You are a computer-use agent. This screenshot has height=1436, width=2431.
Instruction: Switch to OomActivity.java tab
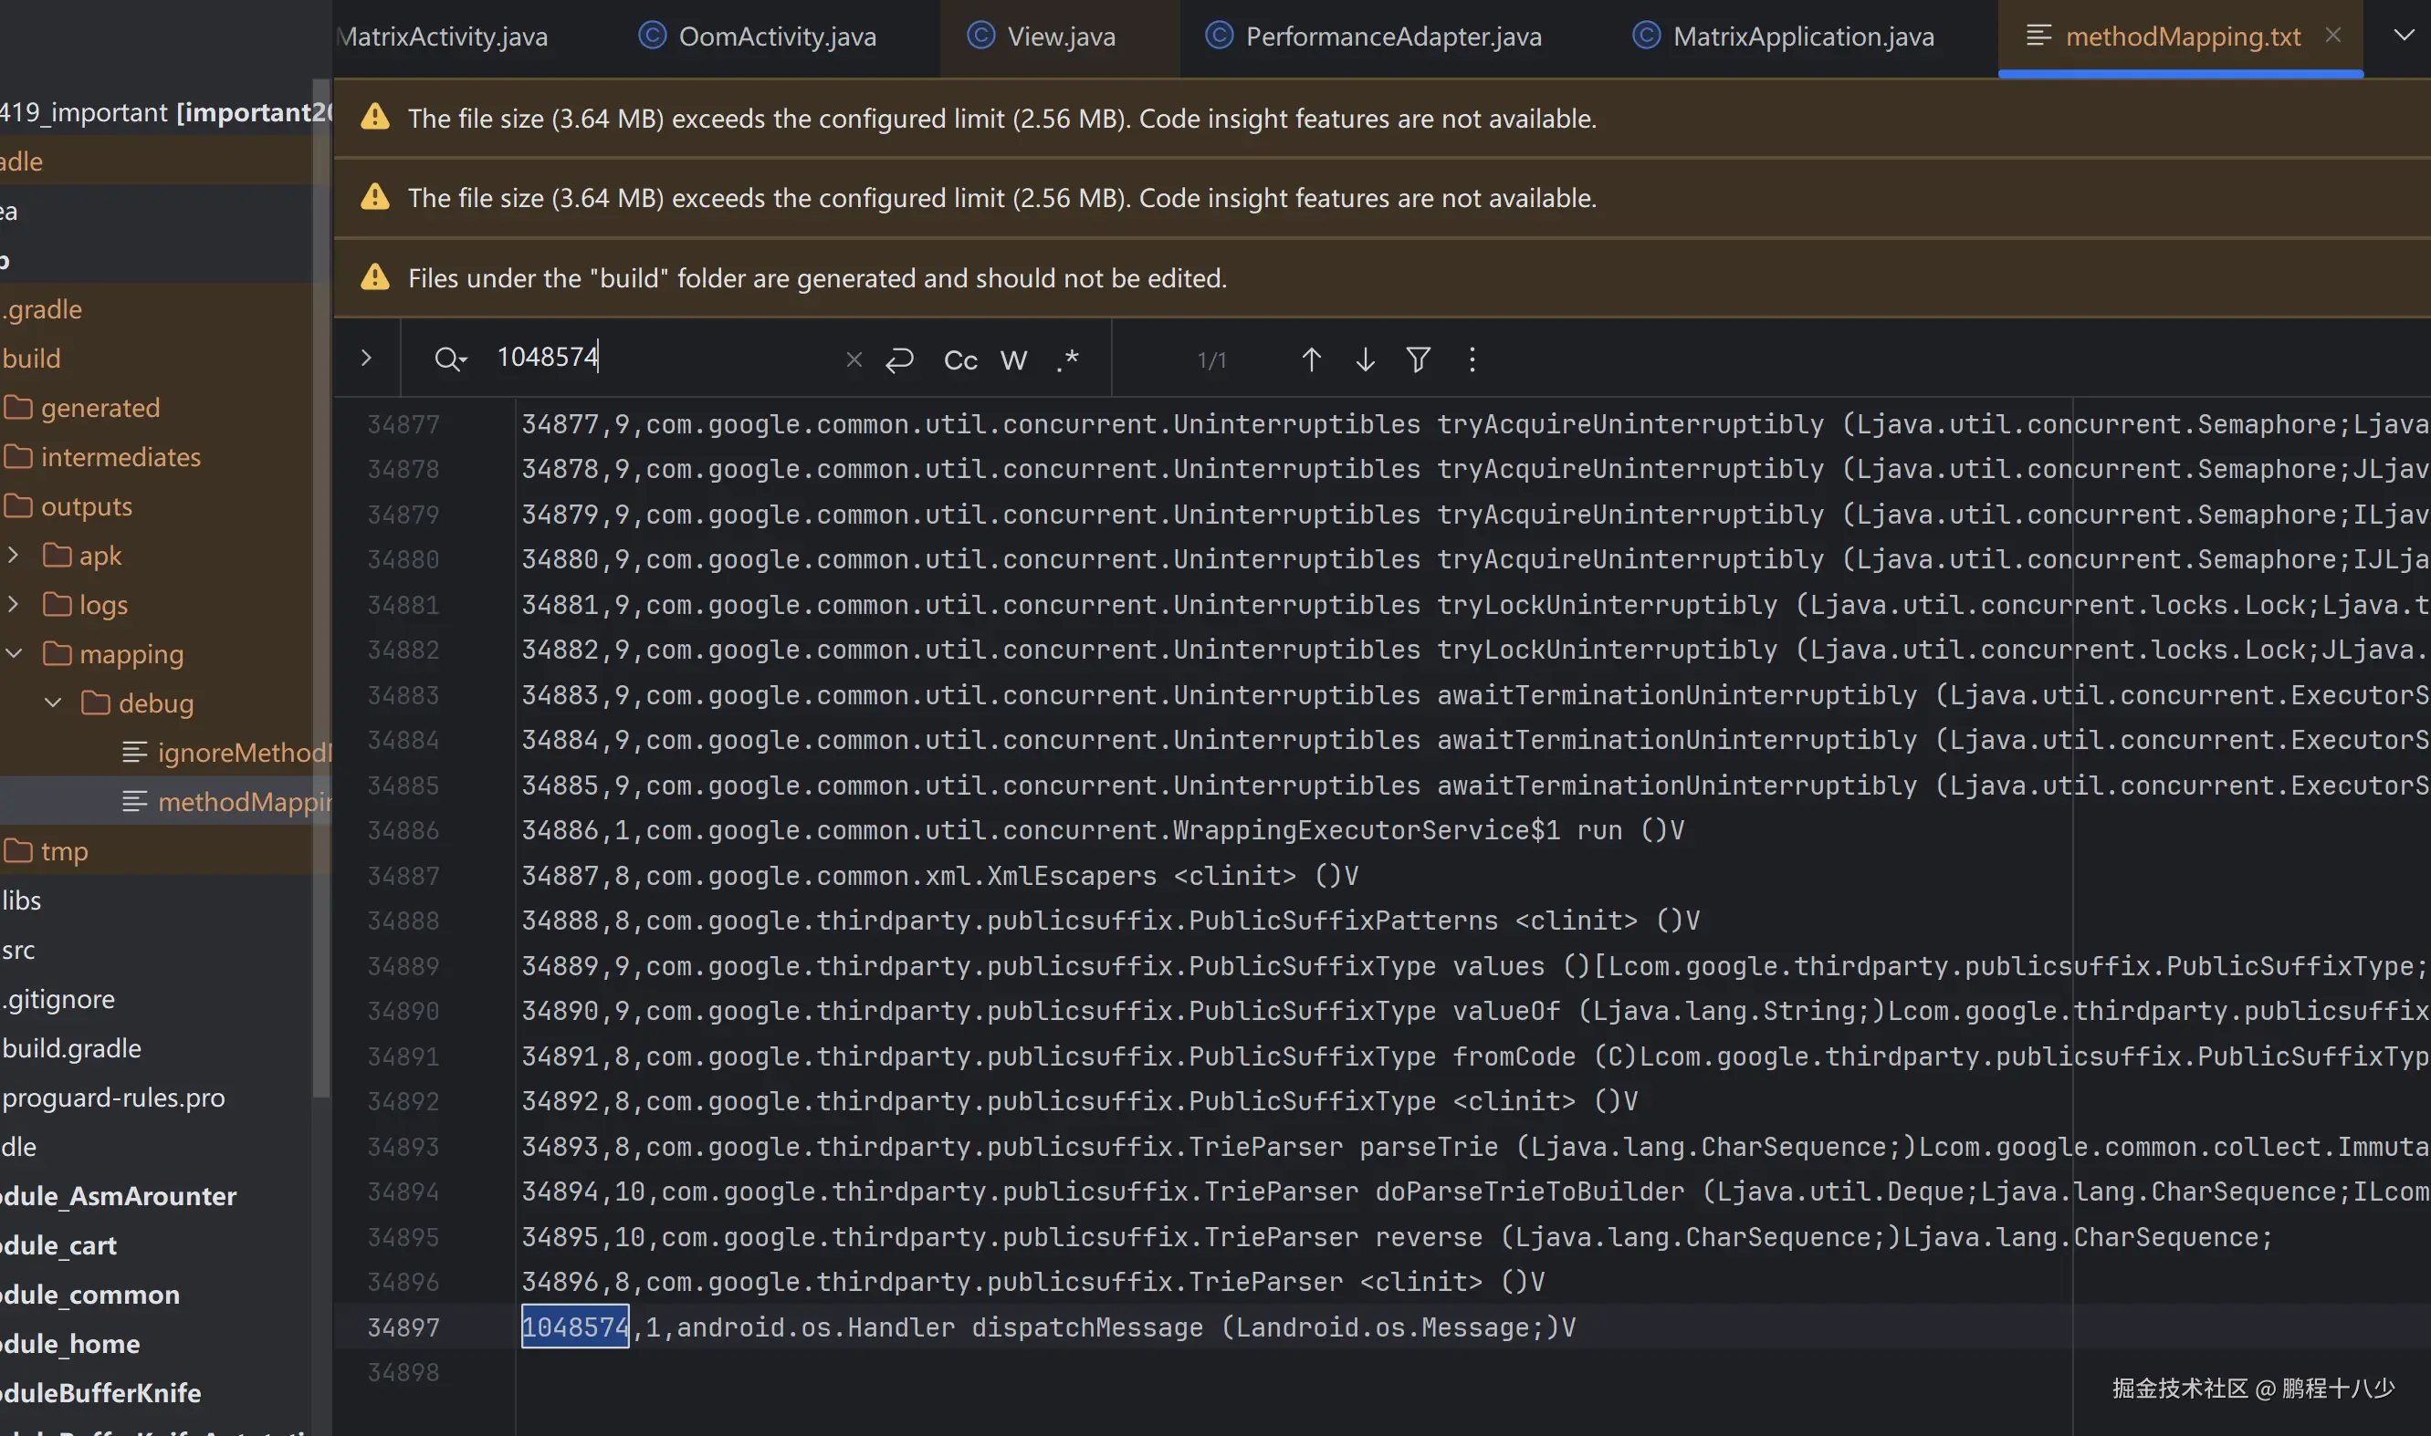(x=758, y=36)
